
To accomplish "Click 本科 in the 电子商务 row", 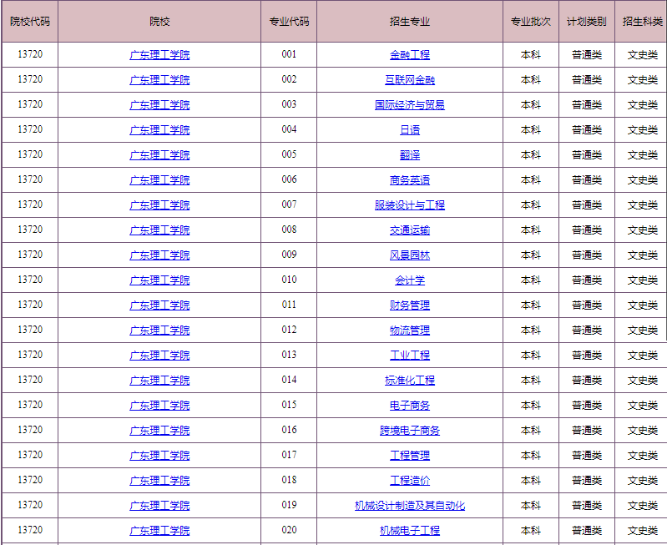I will click(x=530, y=406).
